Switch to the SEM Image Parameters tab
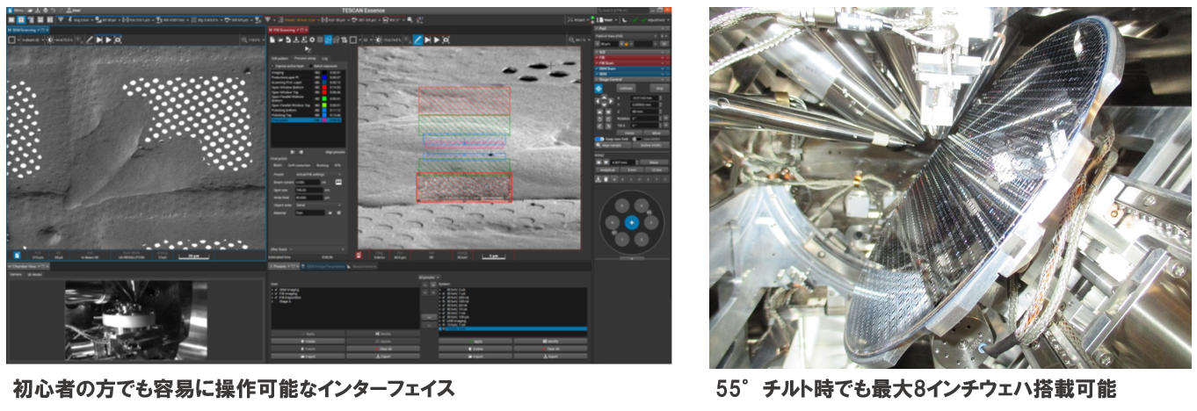 tap(323, 266)
